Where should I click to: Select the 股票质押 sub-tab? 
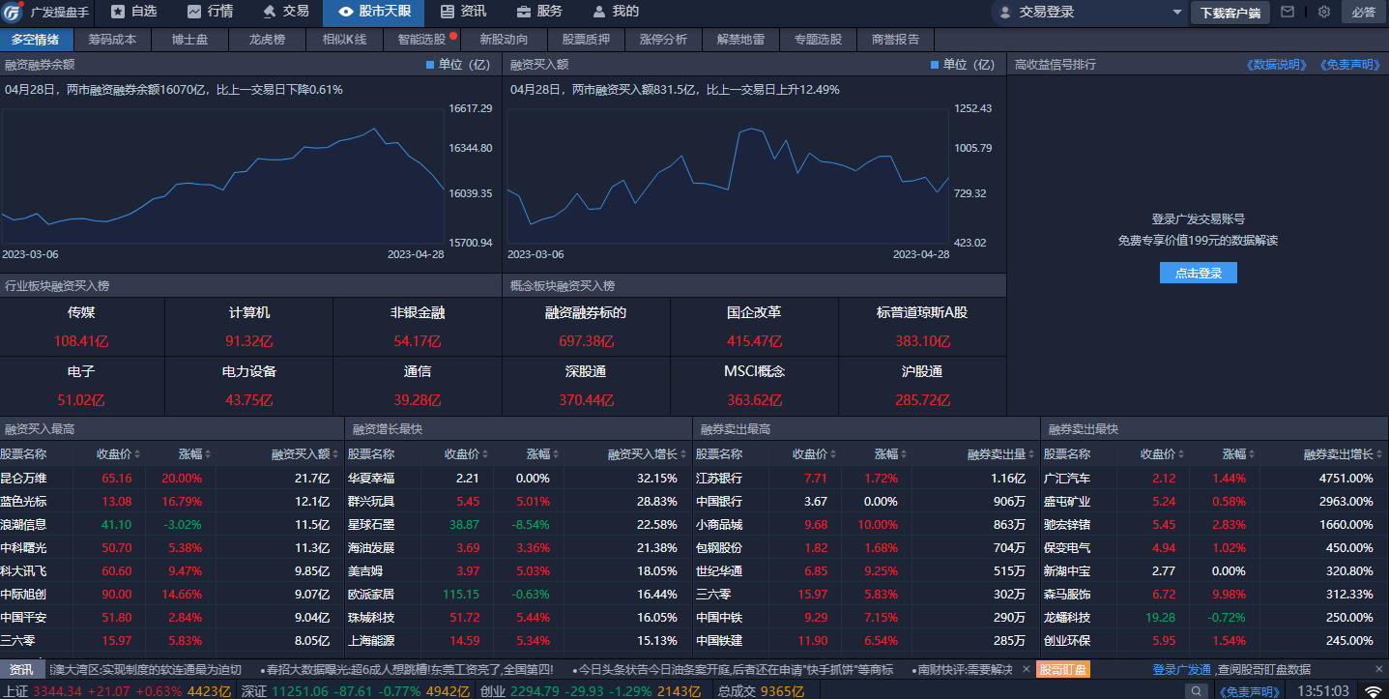(x=586, y=40)
